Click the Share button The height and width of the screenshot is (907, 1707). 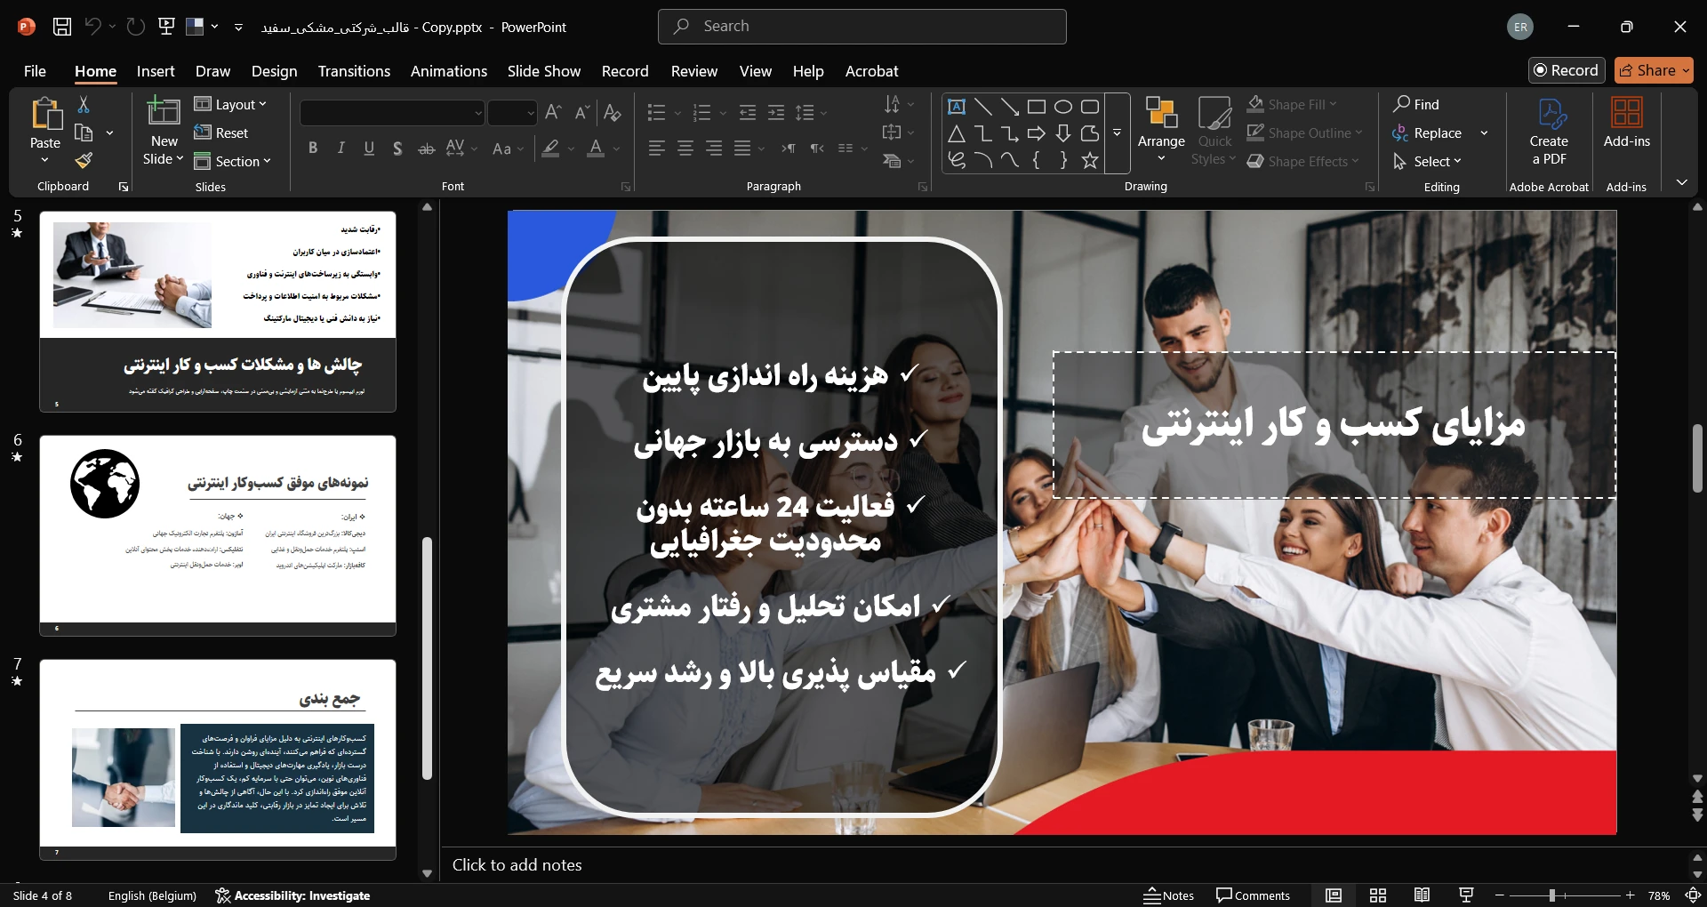click(1653, 70)
